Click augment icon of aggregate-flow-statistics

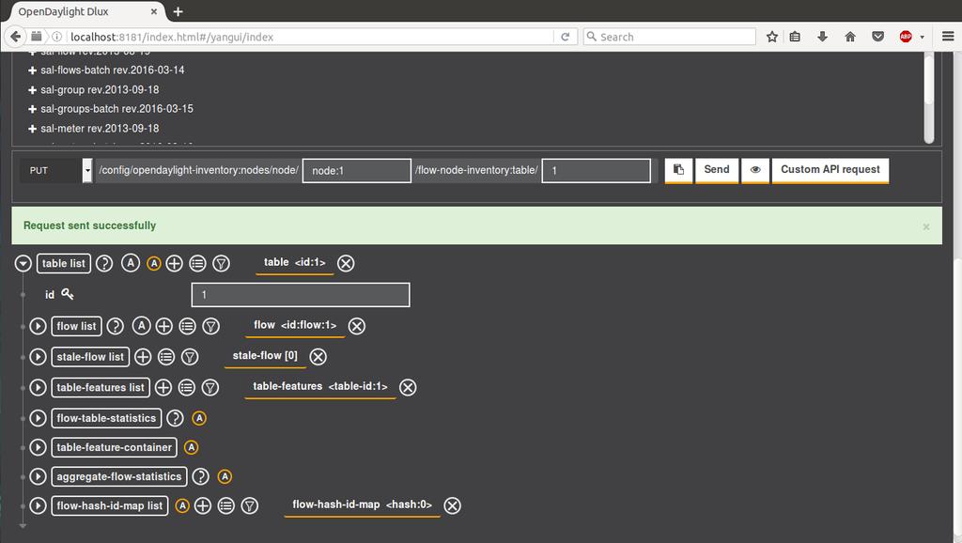point(225,476)
